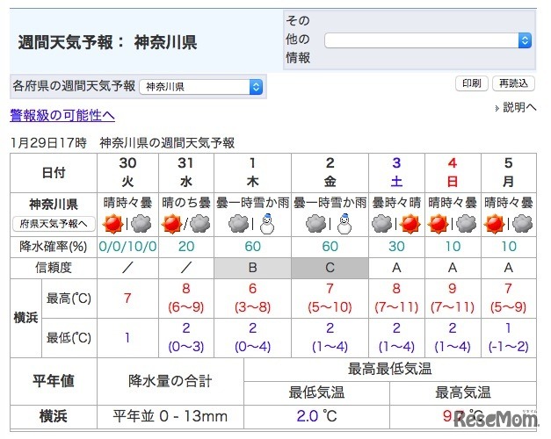Viewport: 551px width, 439px height.
Task: Click the 2.0 ℃ normal low value
Action: click(x=316, y=416)
